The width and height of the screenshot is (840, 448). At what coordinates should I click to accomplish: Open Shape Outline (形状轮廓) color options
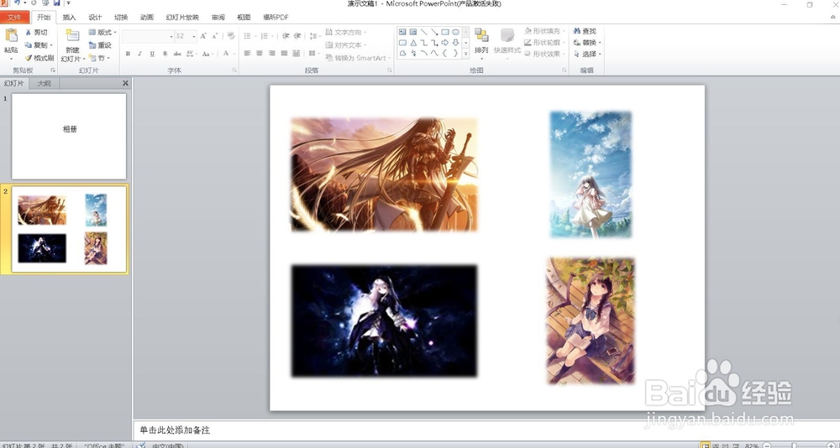(545, 42)
